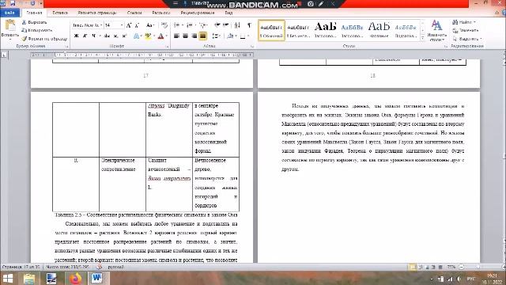
Task: Align text right
Action: point(194,36)
